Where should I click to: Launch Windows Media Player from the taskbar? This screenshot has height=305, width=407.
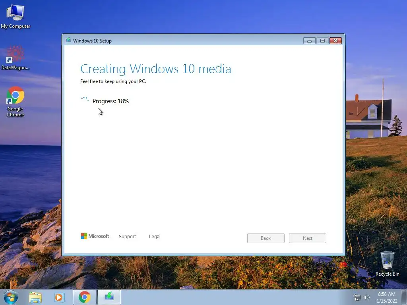tap(60, 297)
